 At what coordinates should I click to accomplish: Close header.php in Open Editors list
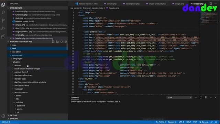11,38
